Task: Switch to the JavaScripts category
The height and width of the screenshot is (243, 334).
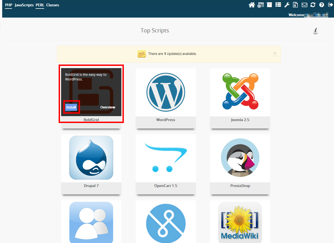Action: tap(24, 5)
